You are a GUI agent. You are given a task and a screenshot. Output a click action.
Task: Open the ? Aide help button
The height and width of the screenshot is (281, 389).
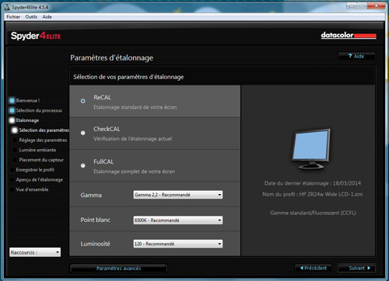click(x=356, y=56)
